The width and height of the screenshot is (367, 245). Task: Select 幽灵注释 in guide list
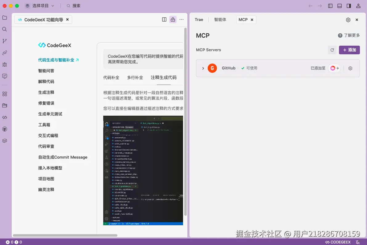coord(46,189)
